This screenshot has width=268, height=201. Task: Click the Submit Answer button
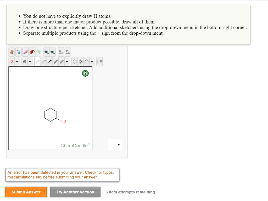pos(26,192)
